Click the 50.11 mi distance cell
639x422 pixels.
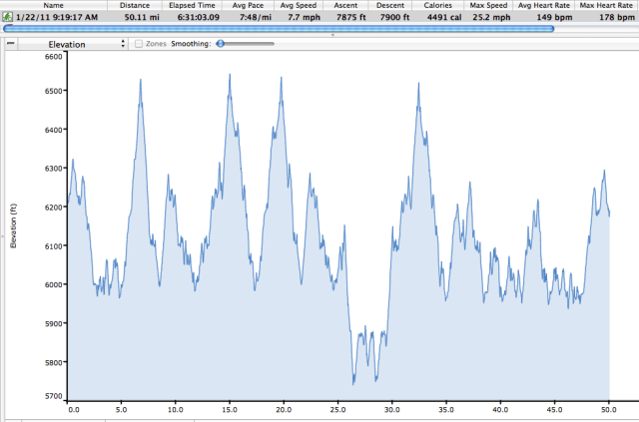(x=134, y=17)
